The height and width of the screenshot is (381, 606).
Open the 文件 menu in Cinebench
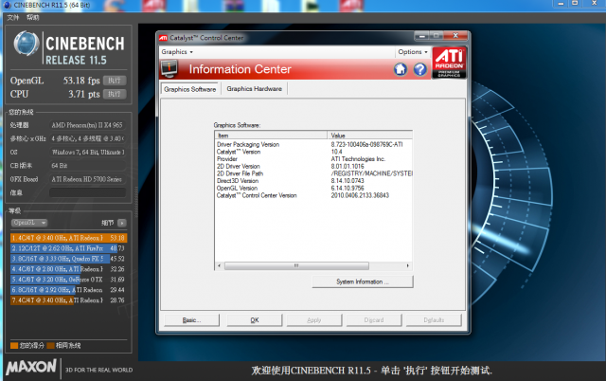(x=12, y=17)
